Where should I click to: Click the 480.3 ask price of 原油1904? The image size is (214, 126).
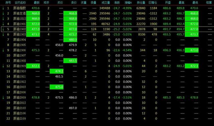[70, 40]
